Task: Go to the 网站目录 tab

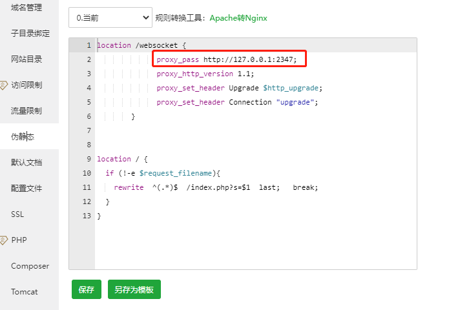Action: [x=26, y=59]
